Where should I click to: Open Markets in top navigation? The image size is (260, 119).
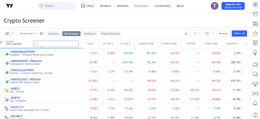coord(123,6)
